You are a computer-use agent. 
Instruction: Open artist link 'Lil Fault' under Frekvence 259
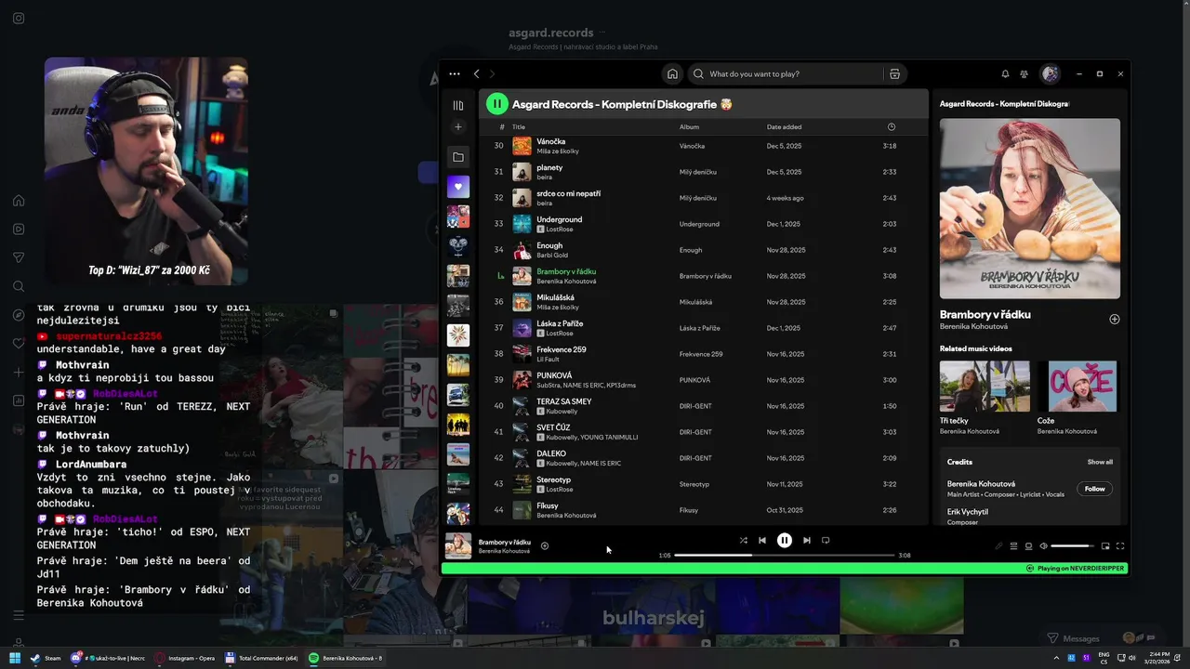point(547,359)
